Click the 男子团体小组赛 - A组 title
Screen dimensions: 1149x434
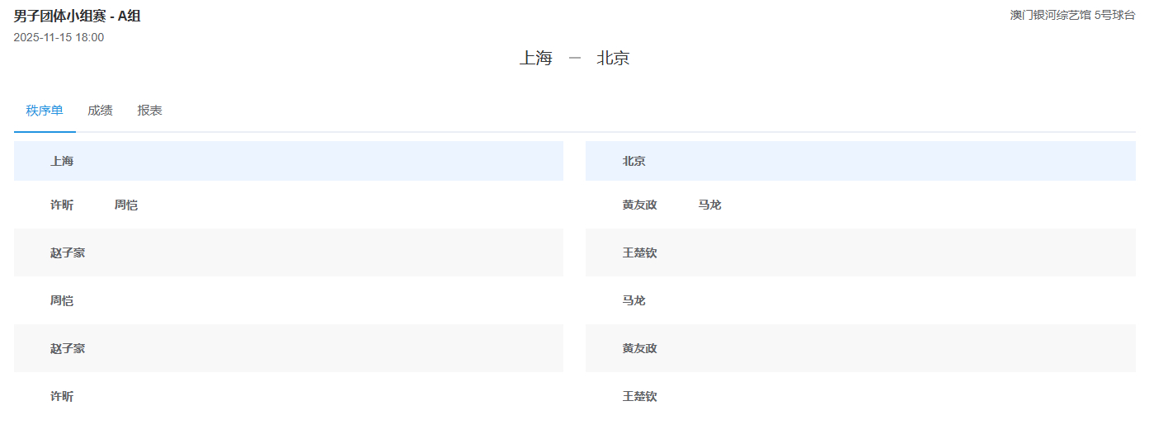(x=78, y=16)
